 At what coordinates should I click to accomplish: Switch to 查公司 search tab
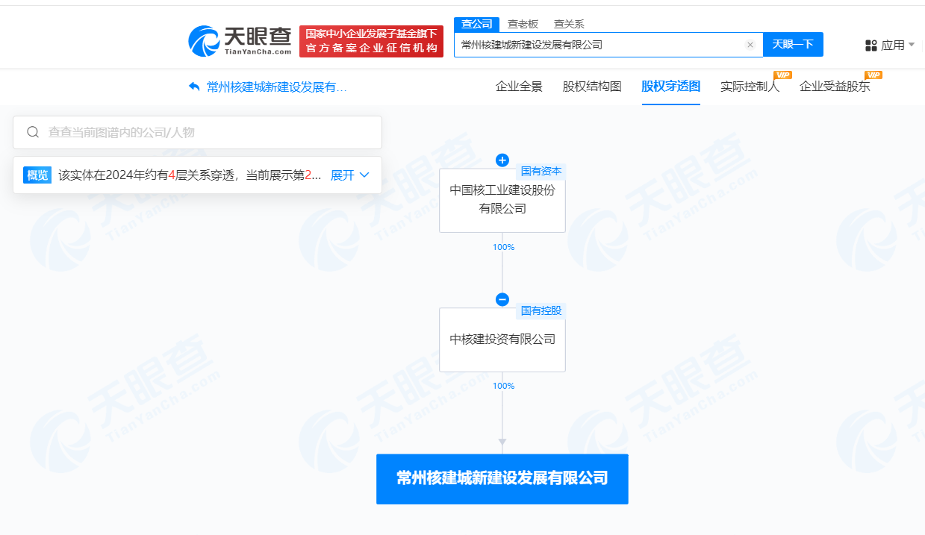coord(476,24)
